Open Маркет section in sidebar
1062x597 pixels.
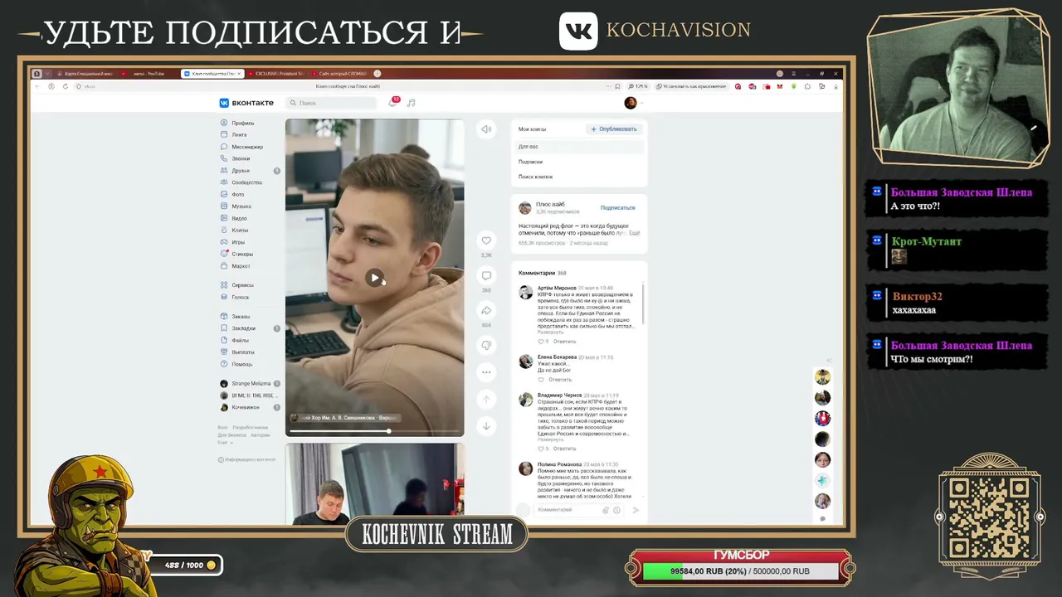pos(241,266)
